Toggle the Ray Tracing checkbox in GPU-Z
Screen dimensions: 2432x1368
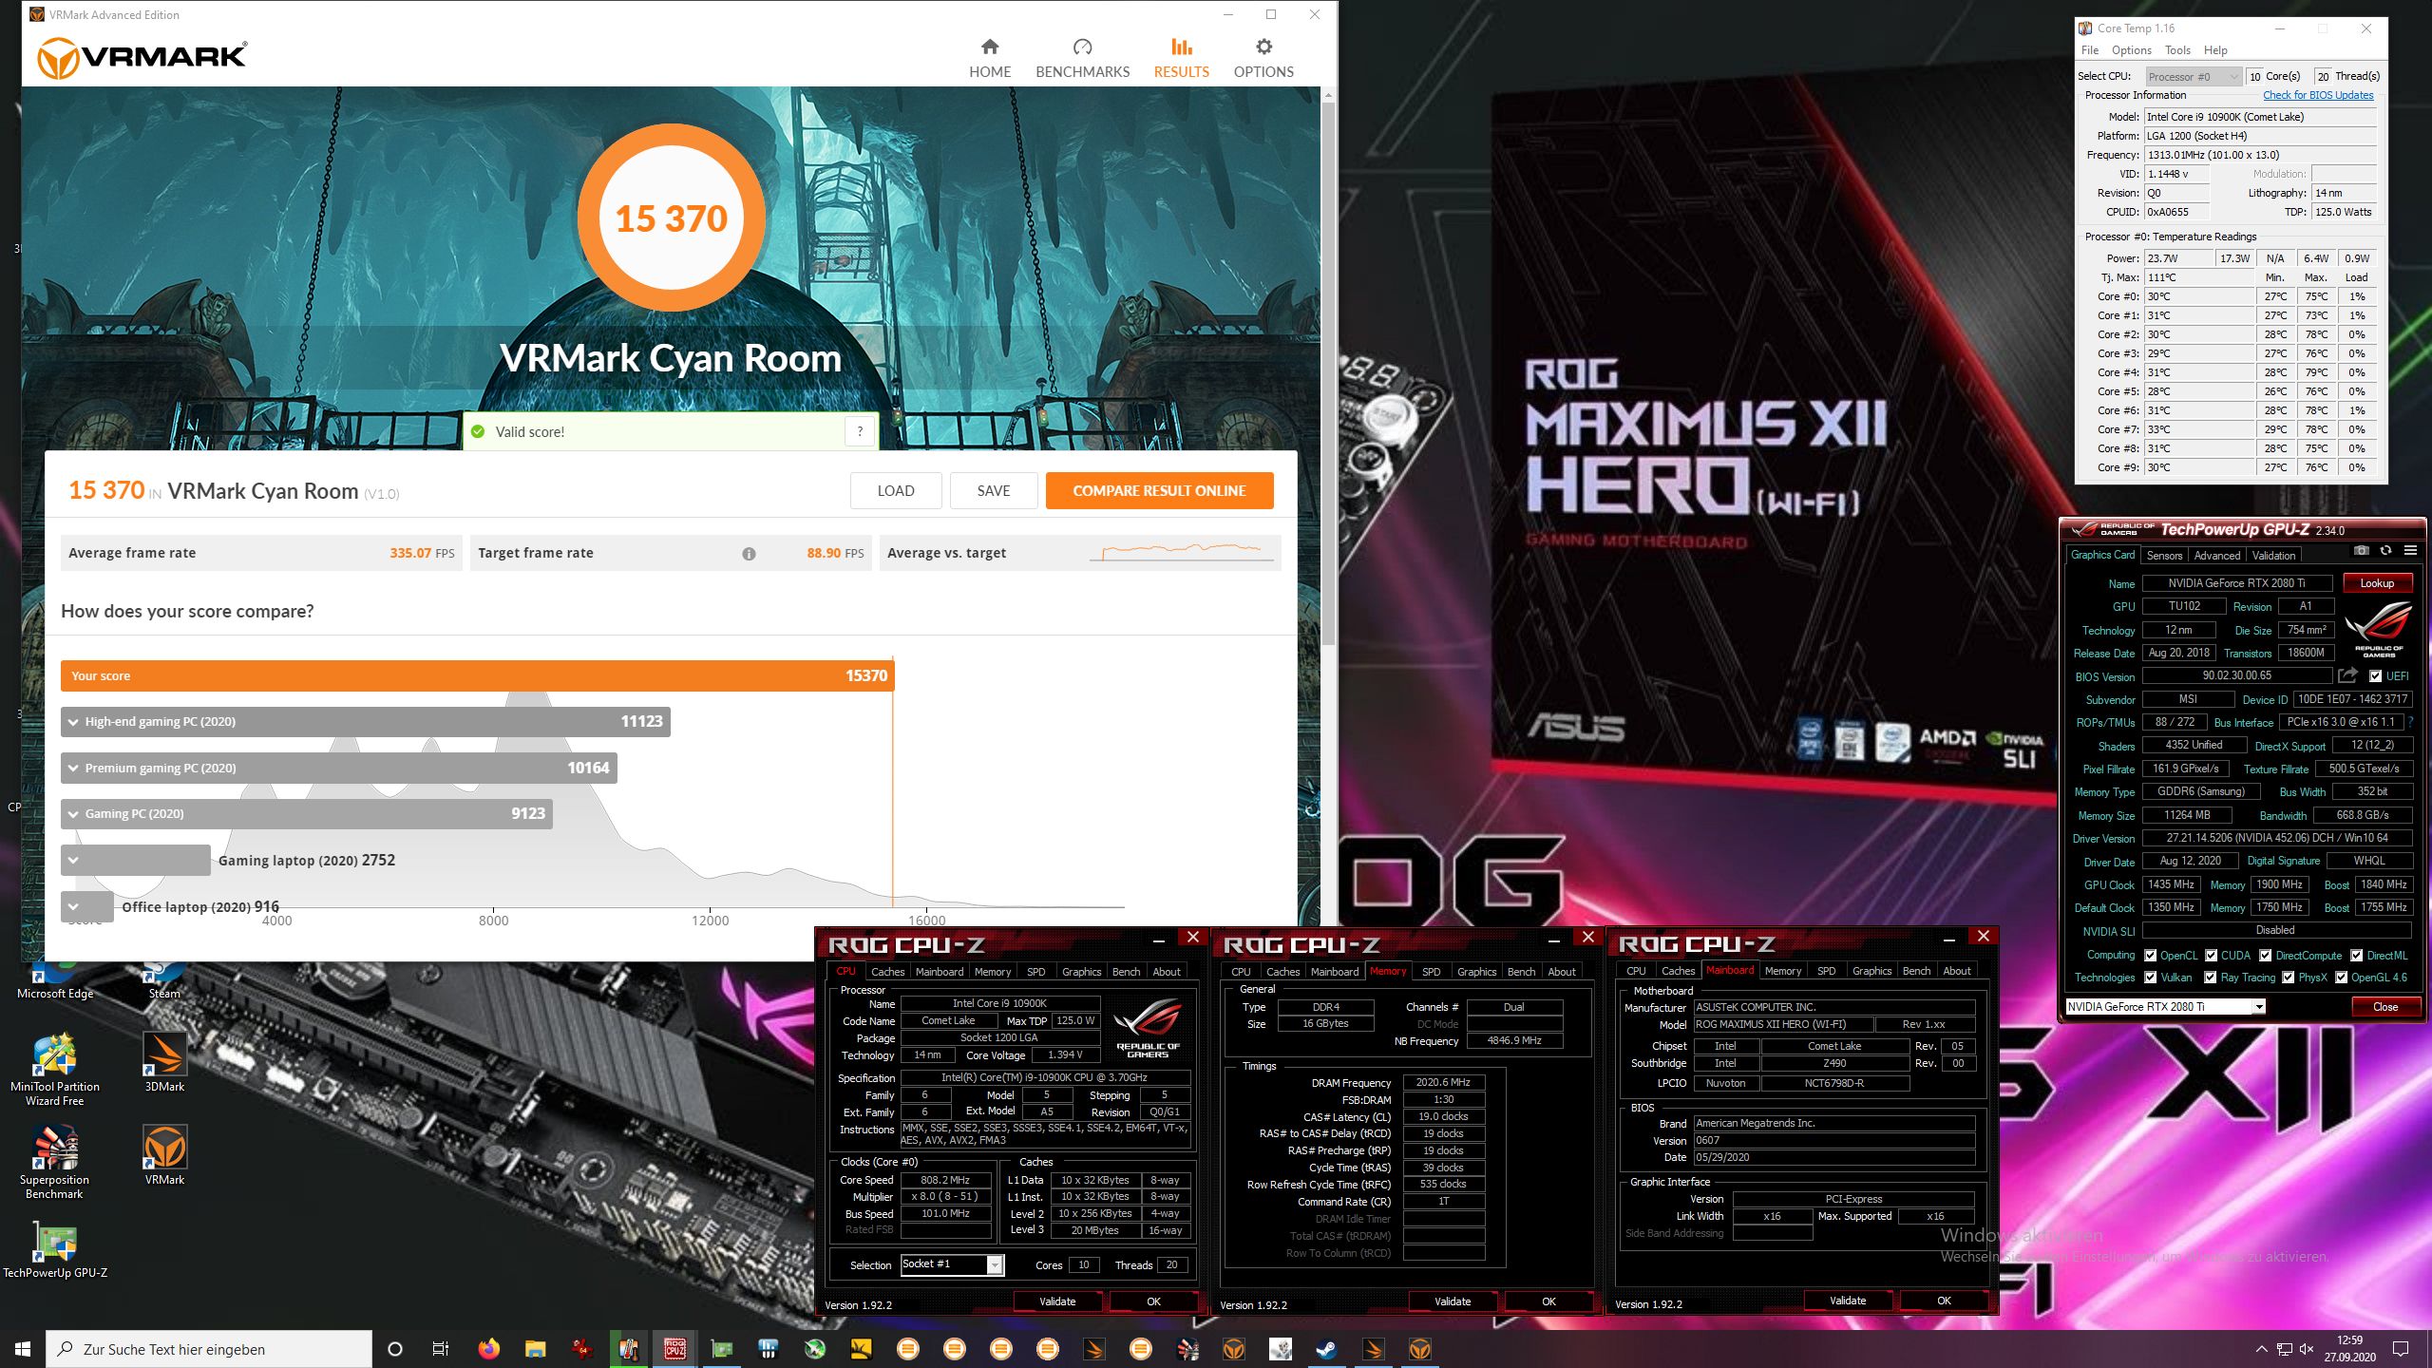tap(2211, 978)
